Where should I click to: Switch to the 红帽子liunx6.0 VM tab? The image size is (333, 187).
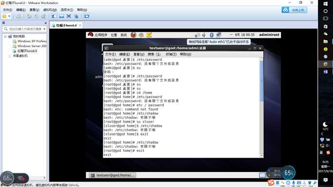point(66,25)
